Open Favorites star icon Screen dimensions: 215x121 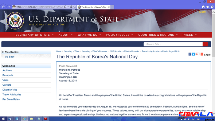click(x=208, y=7)
